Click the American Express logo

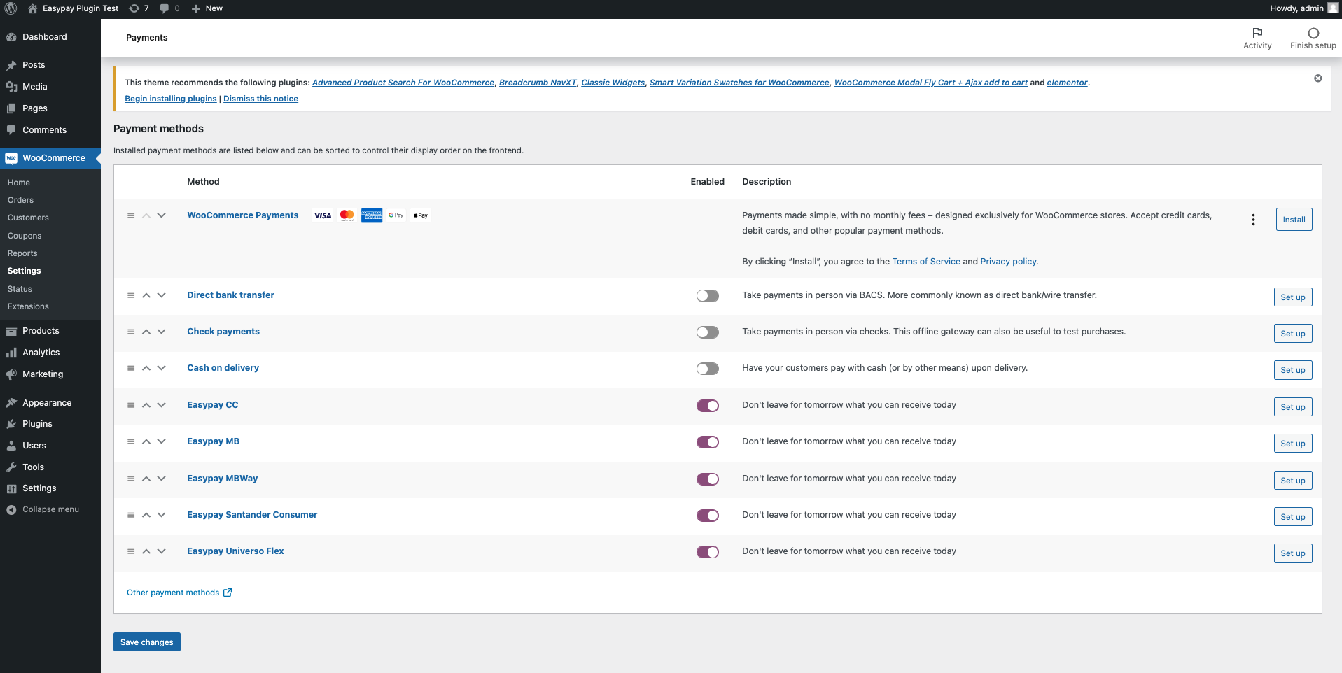pos(372,215)
